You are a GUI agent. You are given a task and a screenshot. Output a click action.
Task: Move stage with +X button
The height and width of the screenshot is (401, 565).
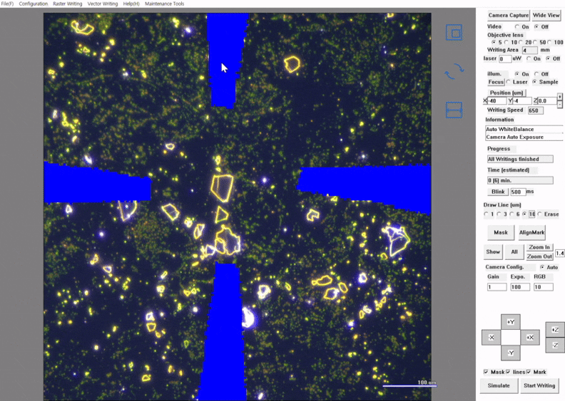(530, 338)
